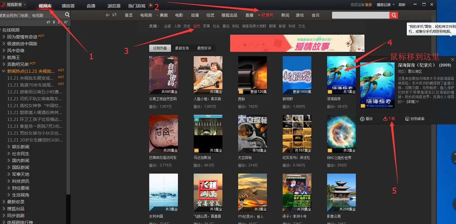Open the 人鱼小姐：真实版 thumbnail
The width and height of the screenshot is (456, 224).
pos(208,75)
